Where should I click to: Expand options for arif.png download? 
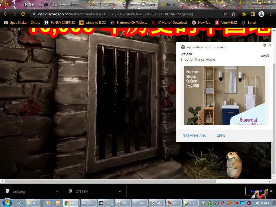(x=57, y=191)
